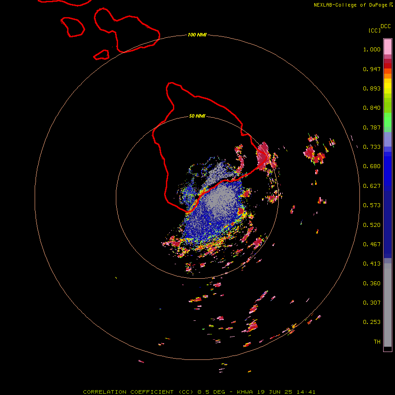Click the DCC label above the color scale

pyautogui.click(x=386, y=26)
